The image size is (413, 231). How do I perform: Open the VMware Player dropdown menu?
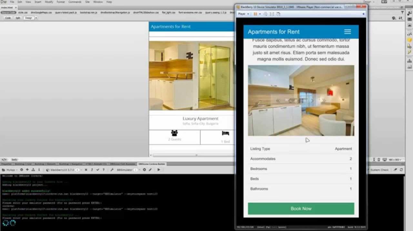pyautogui.click(x=244, y=14)
